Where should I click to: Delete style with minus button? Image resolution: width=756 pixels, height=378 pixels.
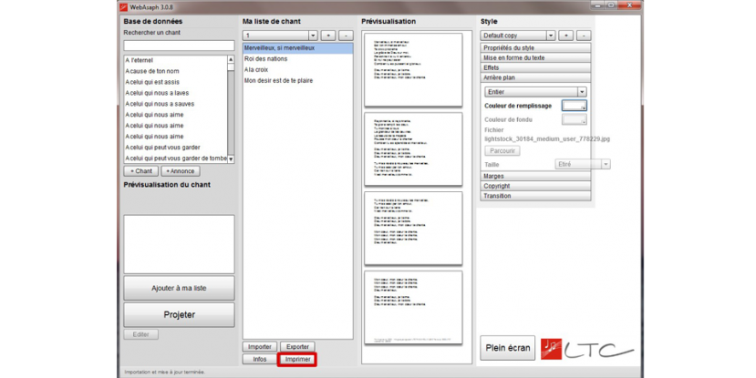pyautogui.click(x=584, y=36)
